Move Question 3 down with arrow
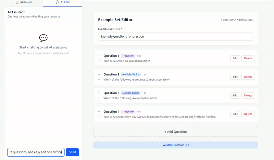The width and height of the screenshot is (274, 160). (x=99, y=98)
